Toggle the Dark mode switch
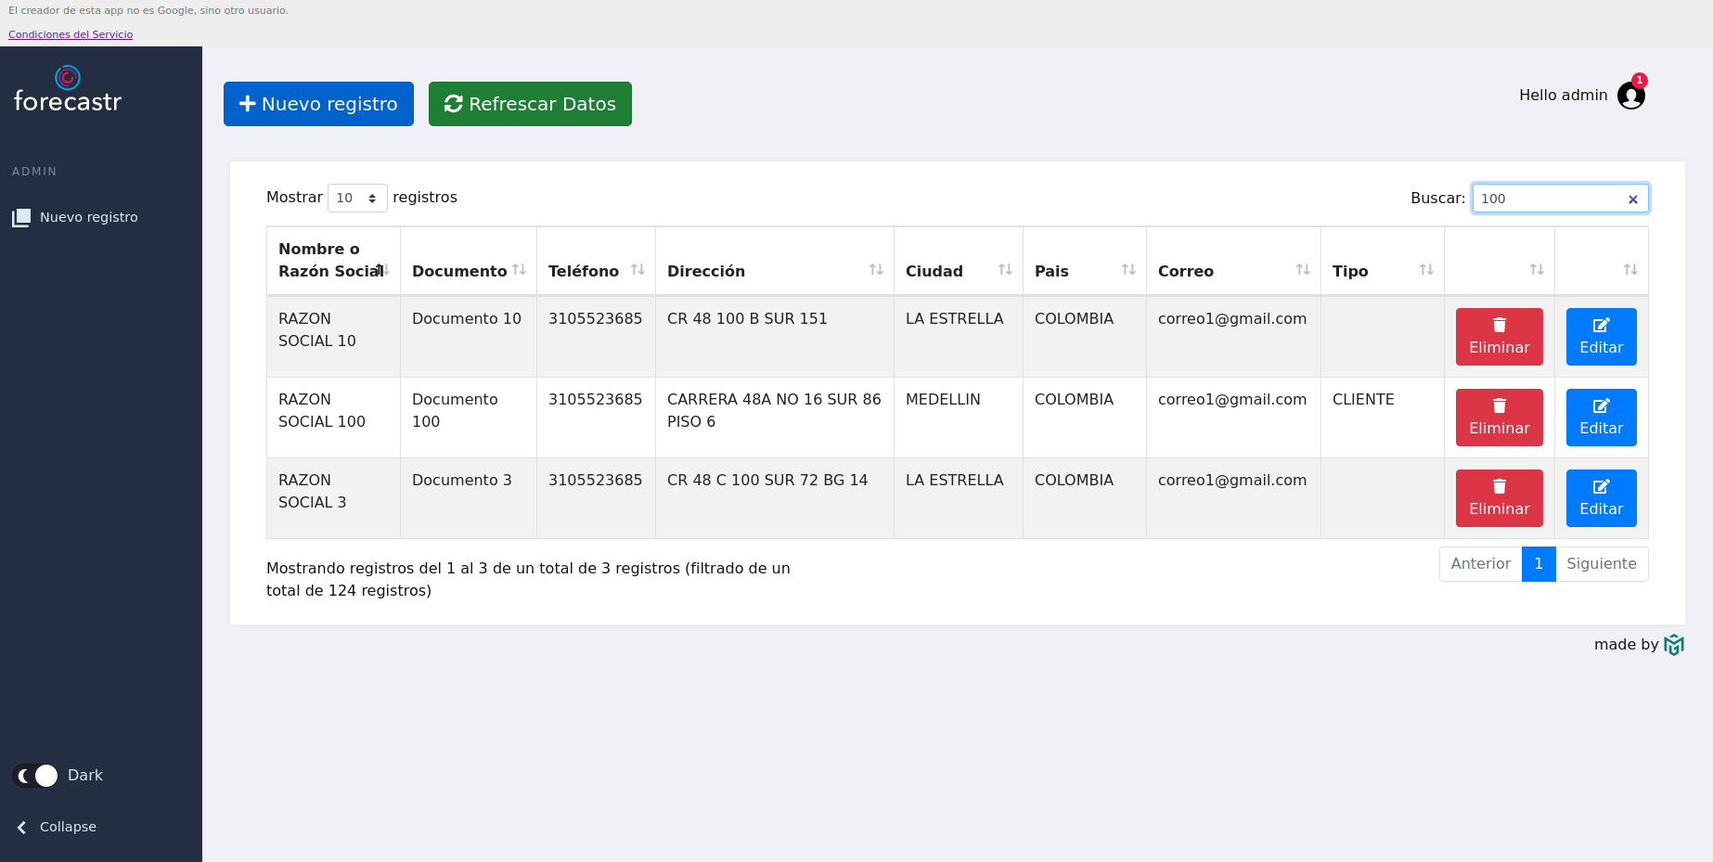Image resolution: width=1713 pixels, height=862 pixels. pyautogui.click(x=36, y=776)
